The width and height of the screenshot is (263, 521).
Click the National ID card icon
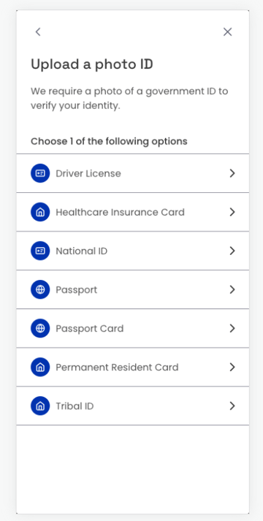click(x=40, y=251)
